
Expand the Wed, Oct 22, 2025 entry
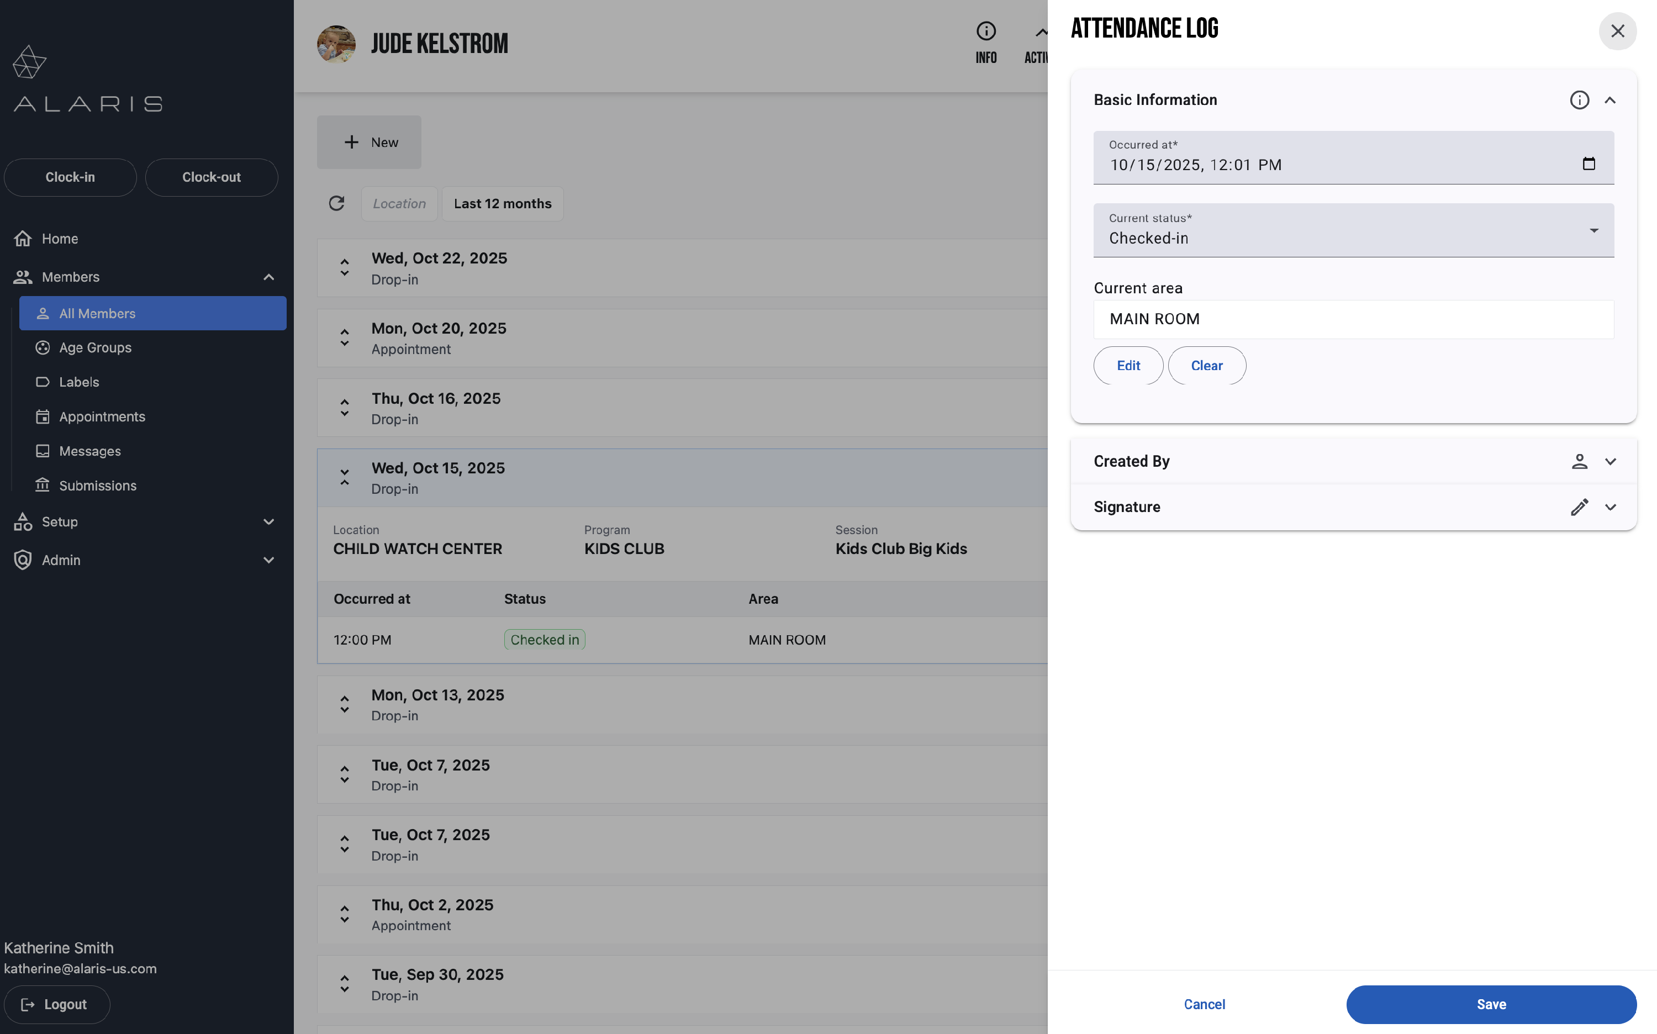coord(345,267)
